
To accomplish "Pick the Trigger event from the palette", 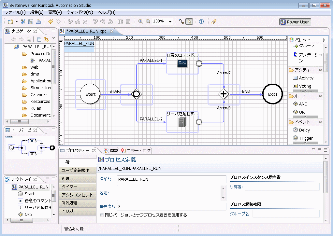I will pyautogui.click(x=303, y=138).
